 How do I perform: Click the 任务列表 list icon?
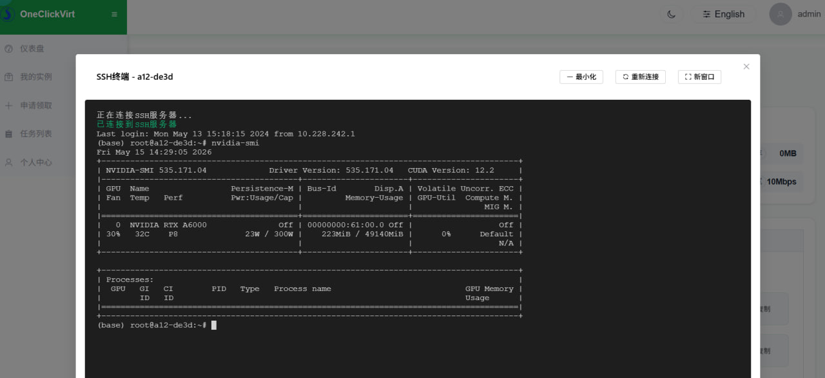pyautogui.click(x=8, y=134)
